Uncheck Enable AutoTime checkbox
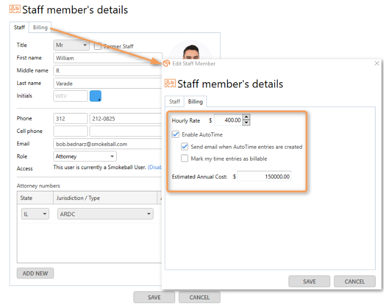 [176, 135]
